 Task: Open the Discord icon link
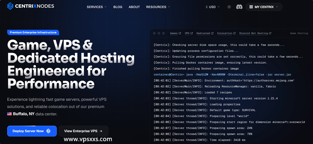pos(239,7)
